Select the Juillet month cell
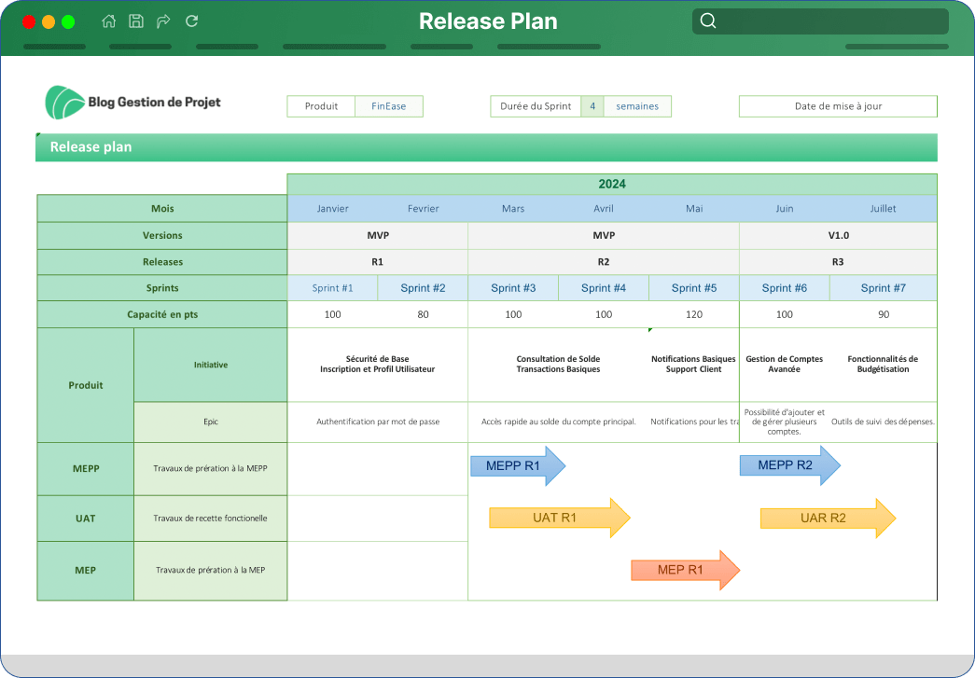The height and width of the screenshot is (678, 975). click(x=883, y=209)
